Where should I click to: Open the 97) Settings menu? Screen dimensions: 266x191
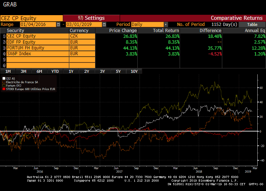[91, 18]
